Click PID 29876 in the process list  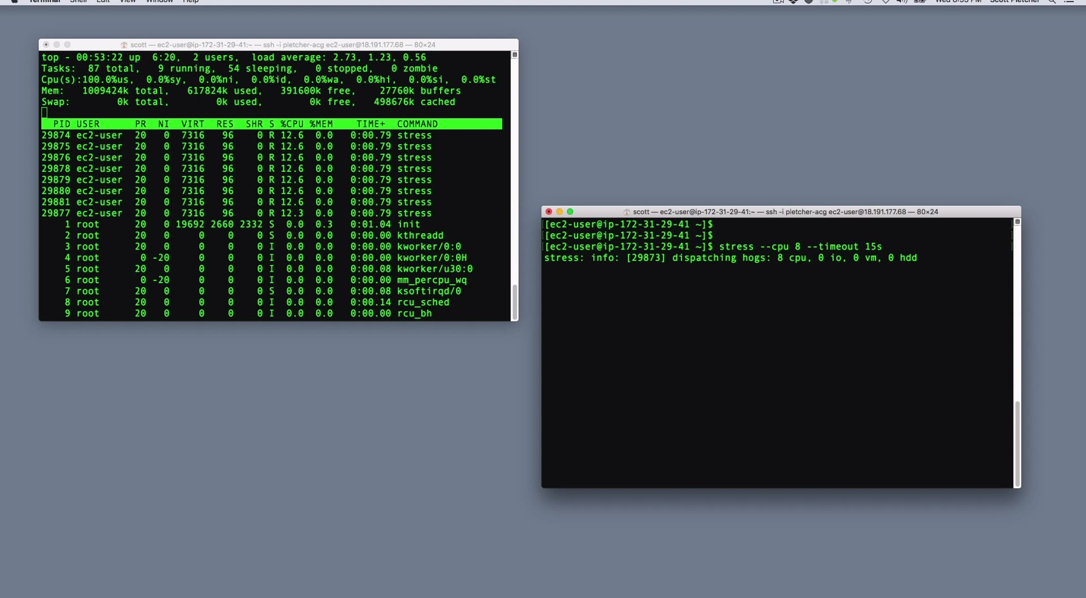point(56,158)
